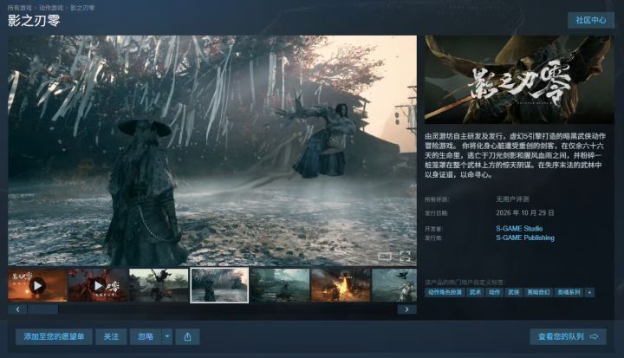Image resolution: width=624 pixels, height=358 pixels.
Task: Click the left arrow of the thumbnail strip
Action: [x=17, y=309]
